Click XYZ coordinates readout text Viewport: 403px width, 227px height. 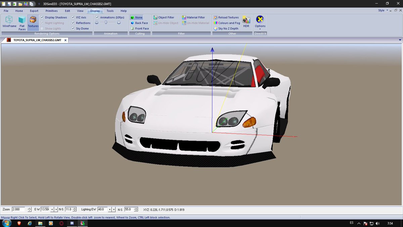(164, 210)
